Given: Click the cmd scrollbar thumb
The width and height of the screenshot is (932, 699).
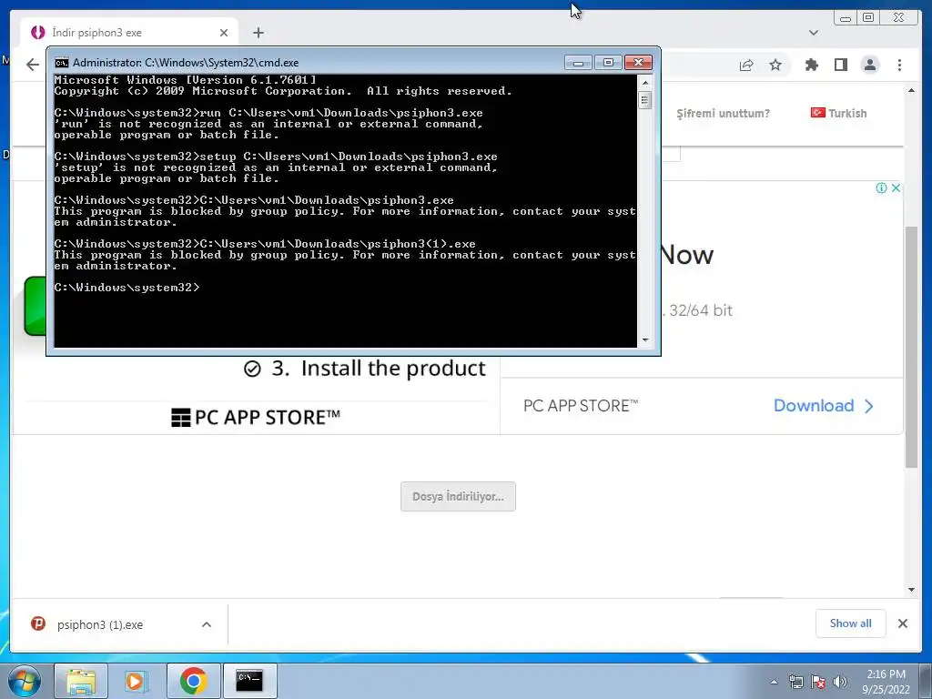Looking at the screenshot, I should tap(645, 100).
